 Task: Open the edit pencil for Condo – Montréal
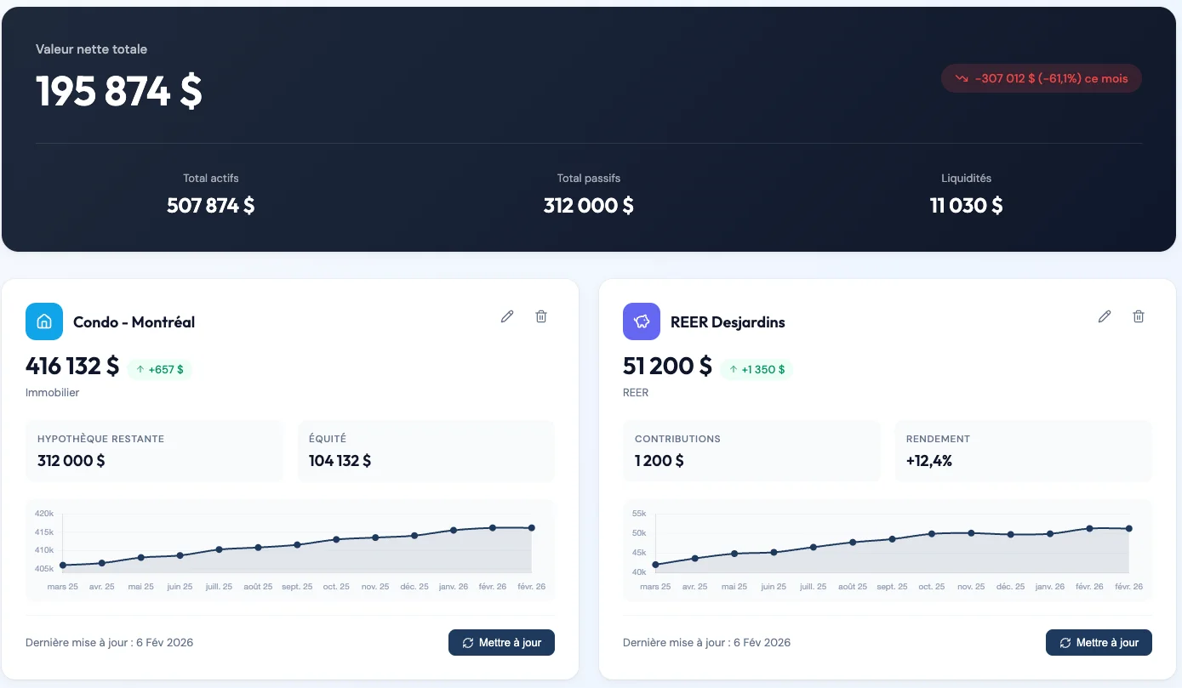(507, 316)
